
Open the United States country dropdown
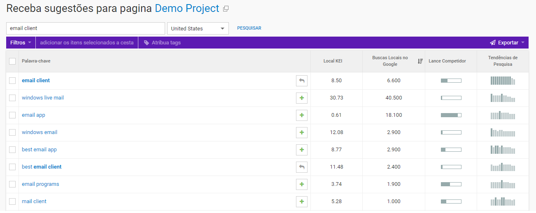click(x=198, y=28)
